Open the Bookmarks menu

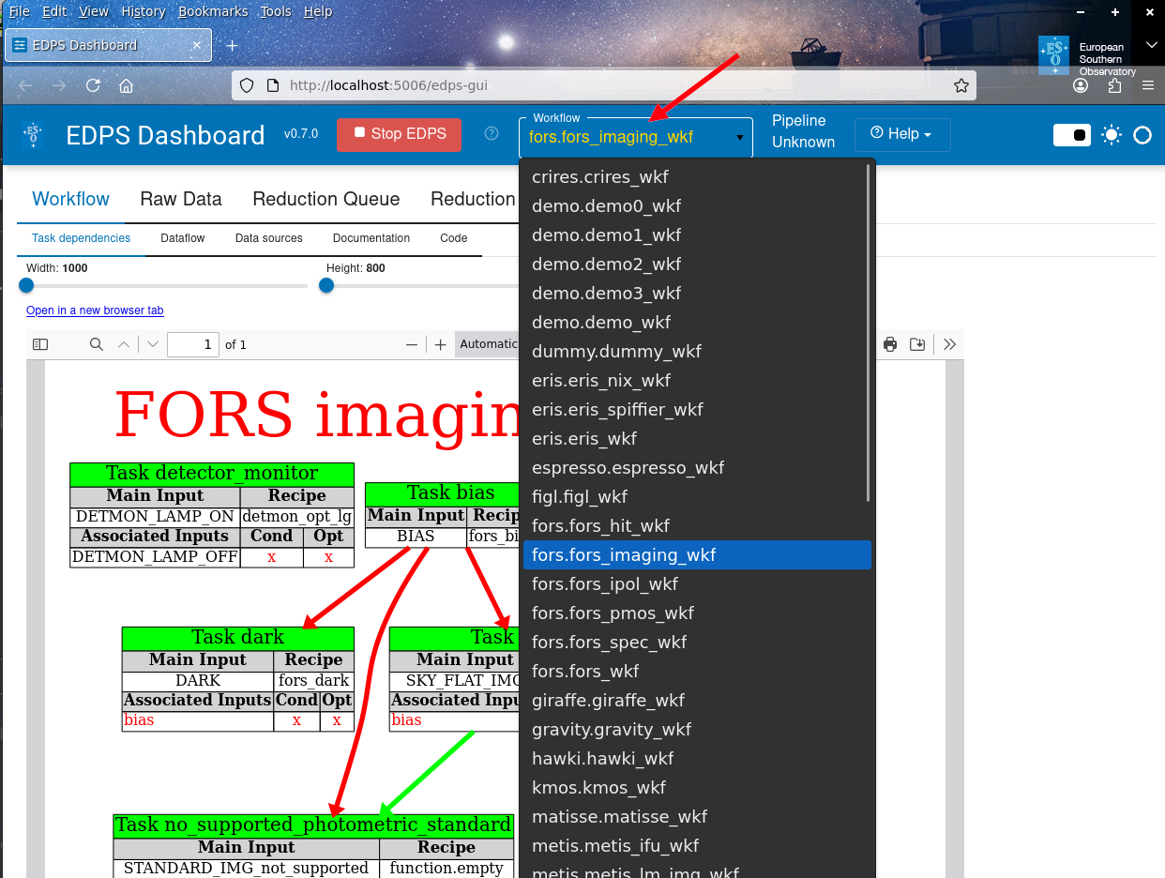[x=213, y=11]
